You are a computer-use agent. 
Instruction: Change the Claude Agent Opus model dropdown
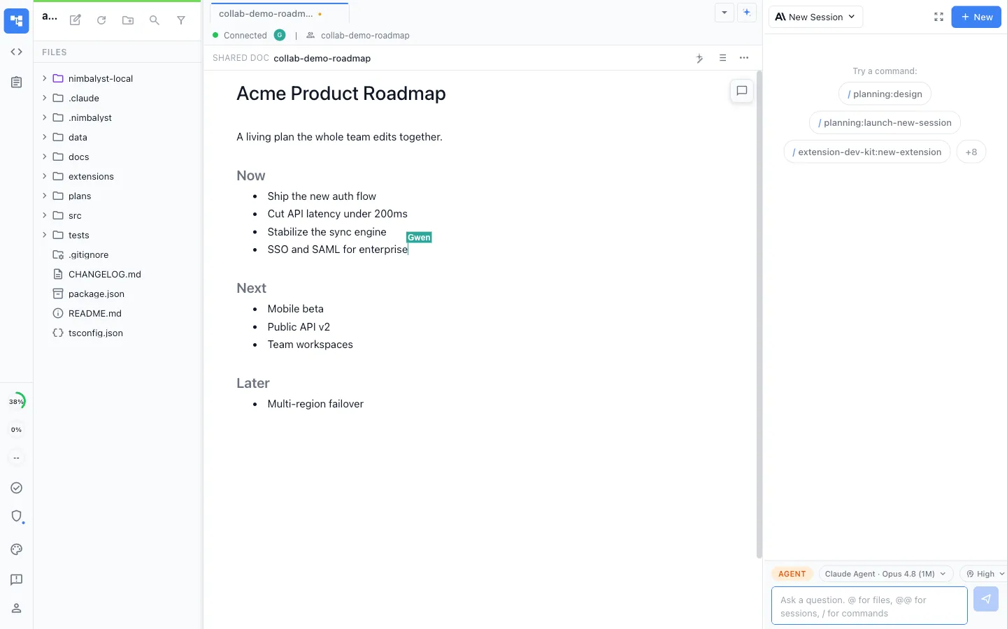click(x=886, y=574)
